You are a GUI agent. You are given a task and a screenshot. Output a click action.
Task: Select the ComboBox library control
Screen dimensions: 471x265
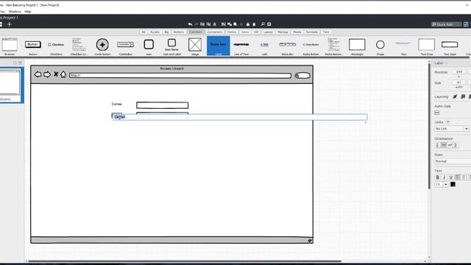[126, 46]
